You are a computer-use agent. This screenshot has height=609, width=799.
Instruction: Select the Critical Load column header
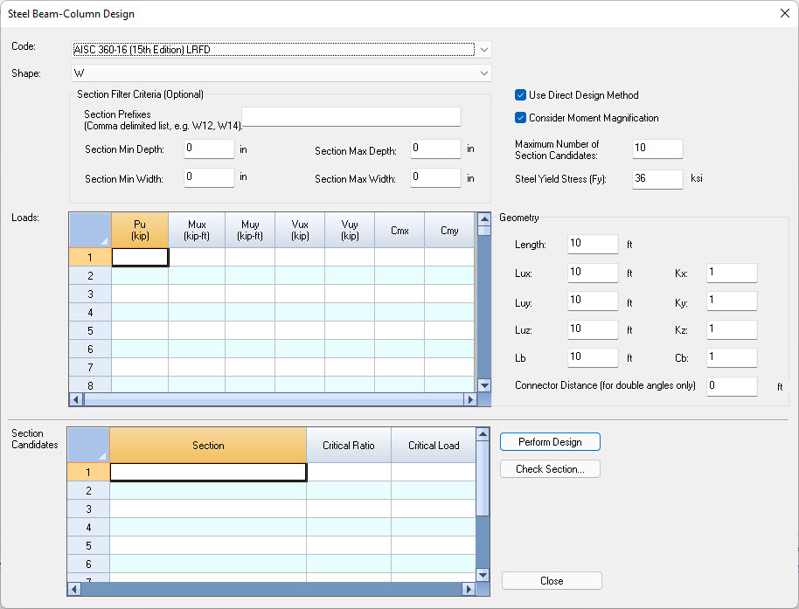434,445
